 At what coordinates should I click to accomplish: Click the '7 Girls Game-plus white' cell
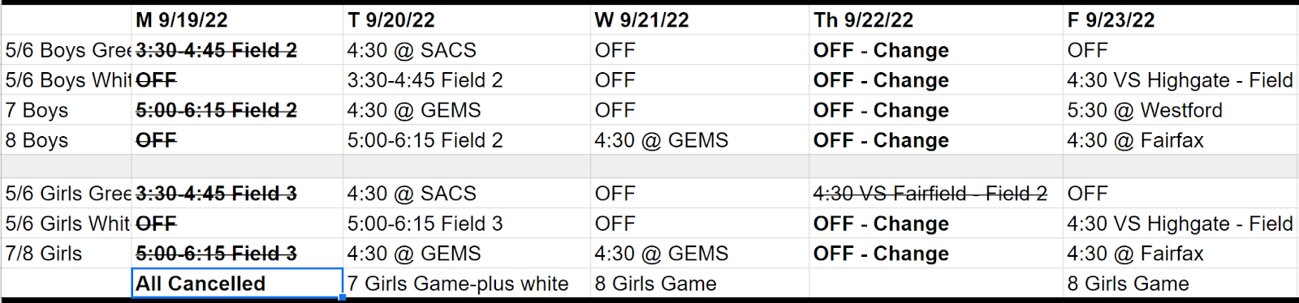tap(467, 284)
